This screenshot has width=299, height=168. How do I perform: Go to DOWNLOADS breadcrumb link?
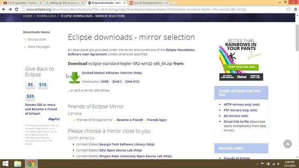(47, 16)
